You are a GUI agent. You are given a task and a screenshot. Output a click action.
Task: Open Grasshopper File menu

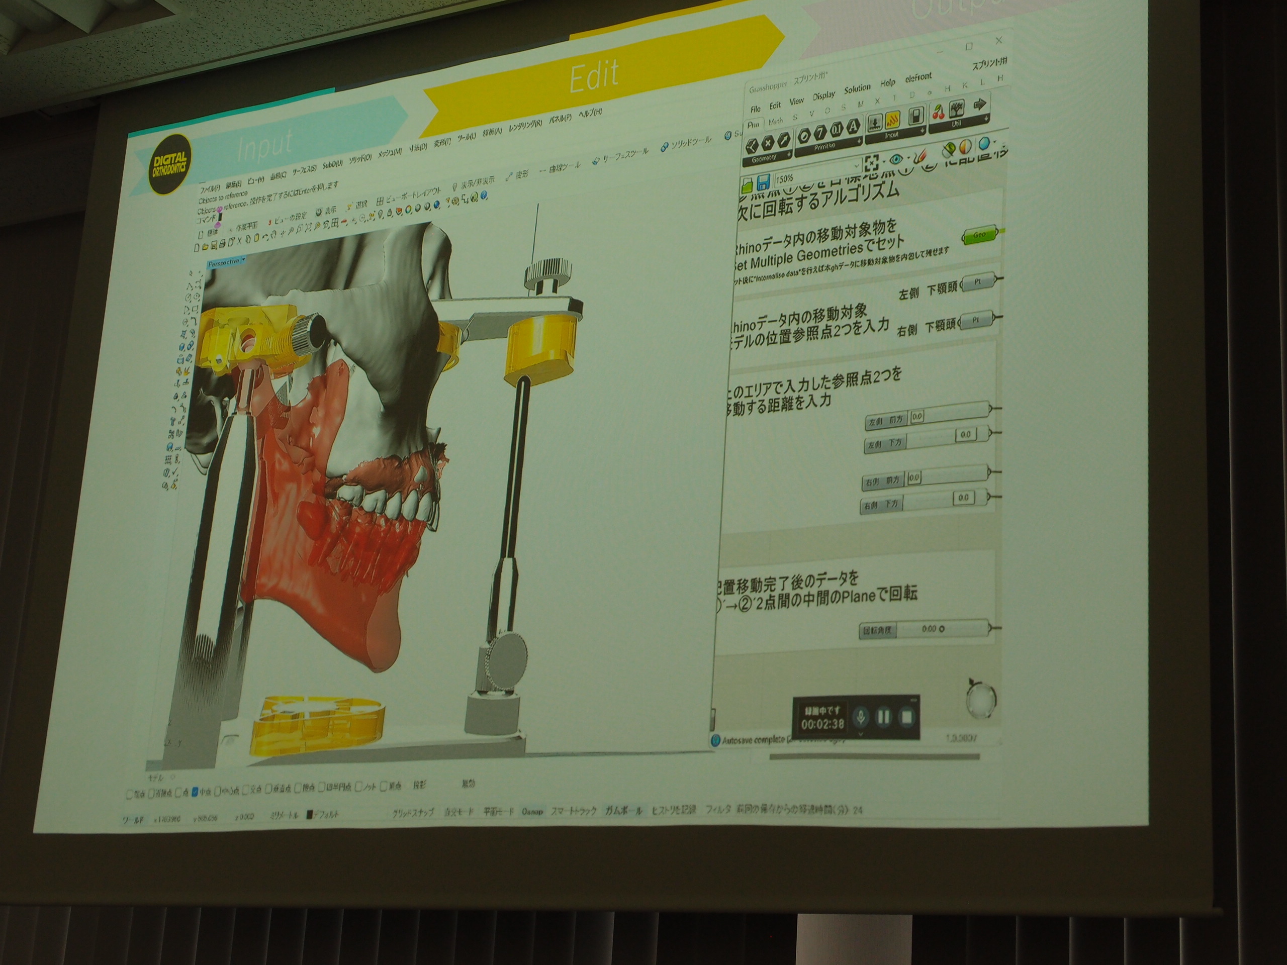click(x=755, y=109)
